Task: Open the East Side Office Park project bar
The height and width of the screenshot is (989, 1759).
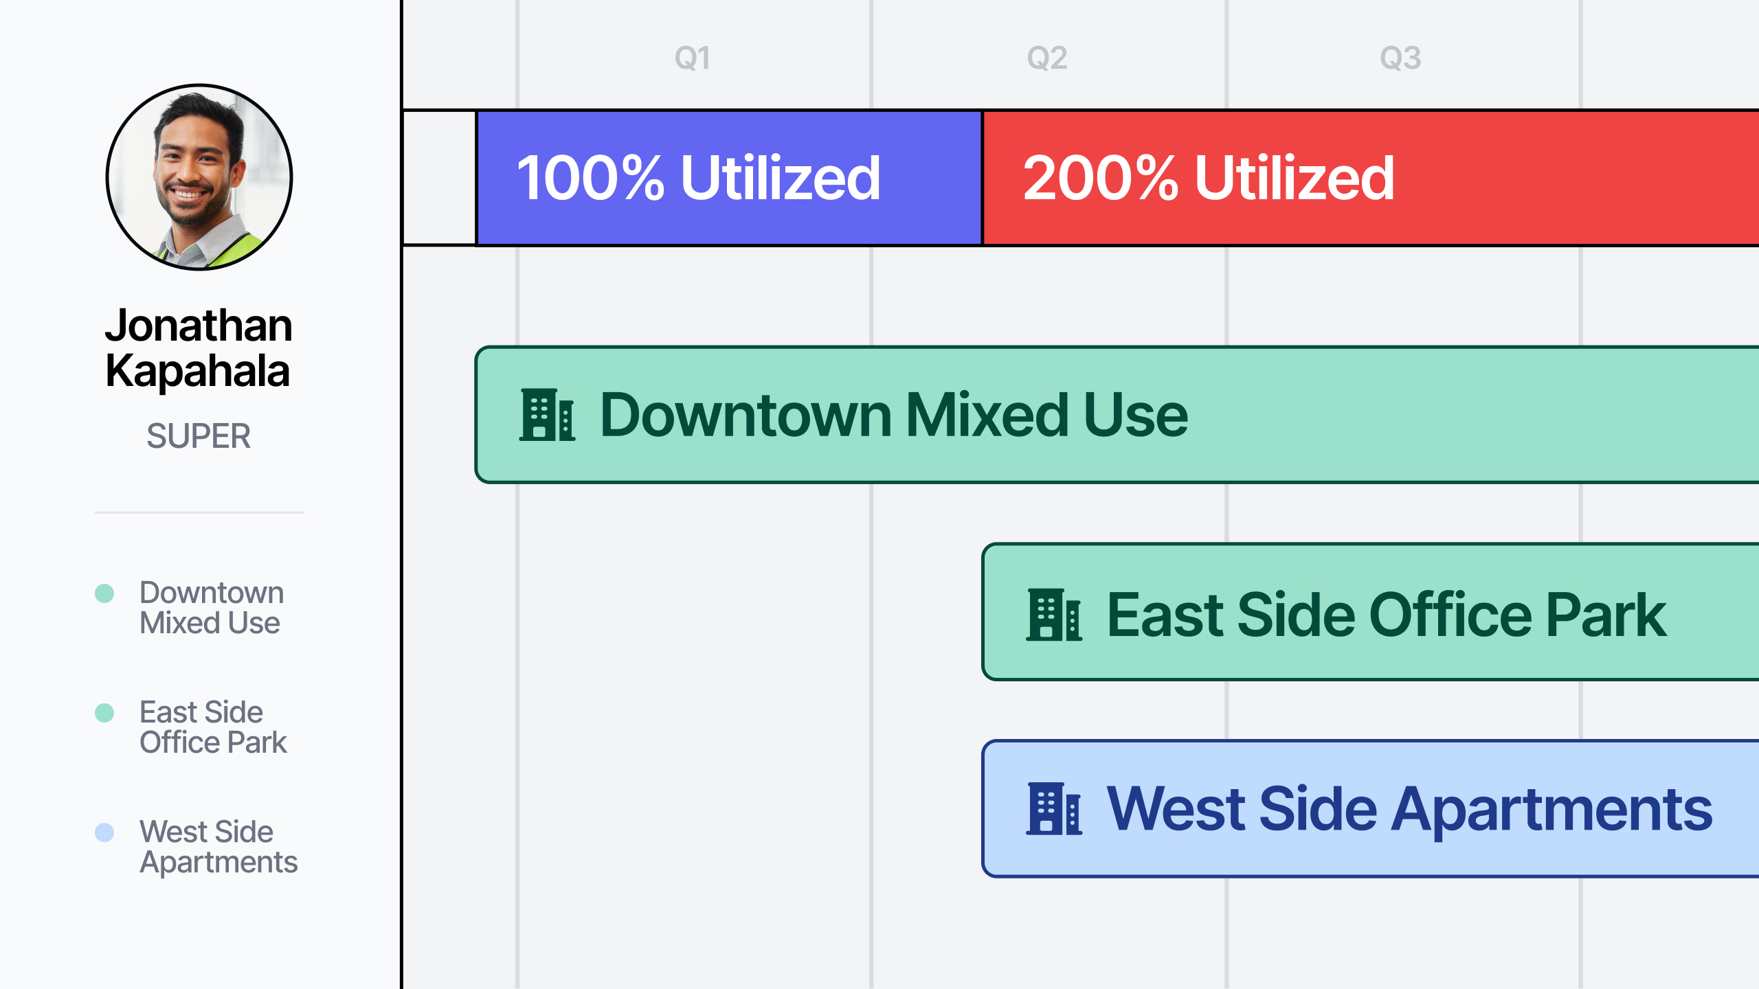Action: pyautogui.click(x=1371, y=612)
